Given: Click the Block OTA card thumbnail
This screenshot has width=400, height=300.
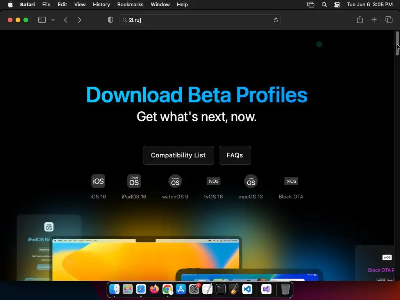Looking at the screenshot, I should tap(375, 263).
